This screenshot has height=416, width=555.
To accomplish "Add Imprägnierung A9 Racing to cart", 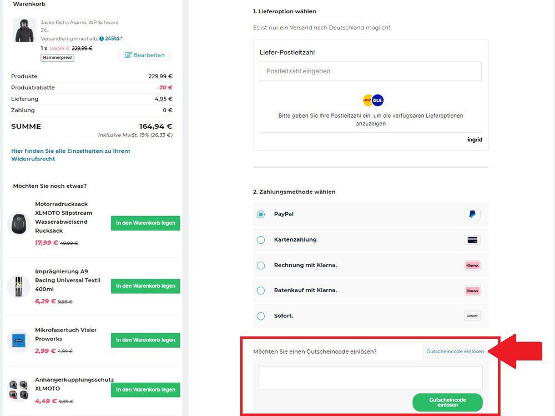I will coord(145,286).
